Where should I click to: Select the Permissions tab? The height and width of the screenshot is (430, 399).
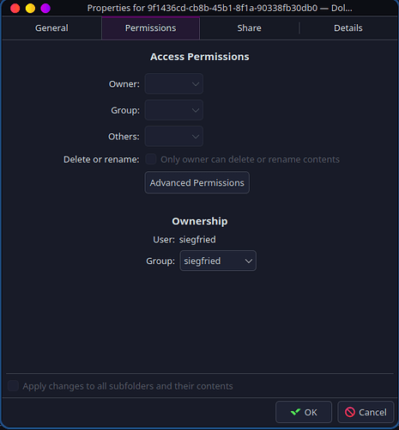tap(150, 28)
